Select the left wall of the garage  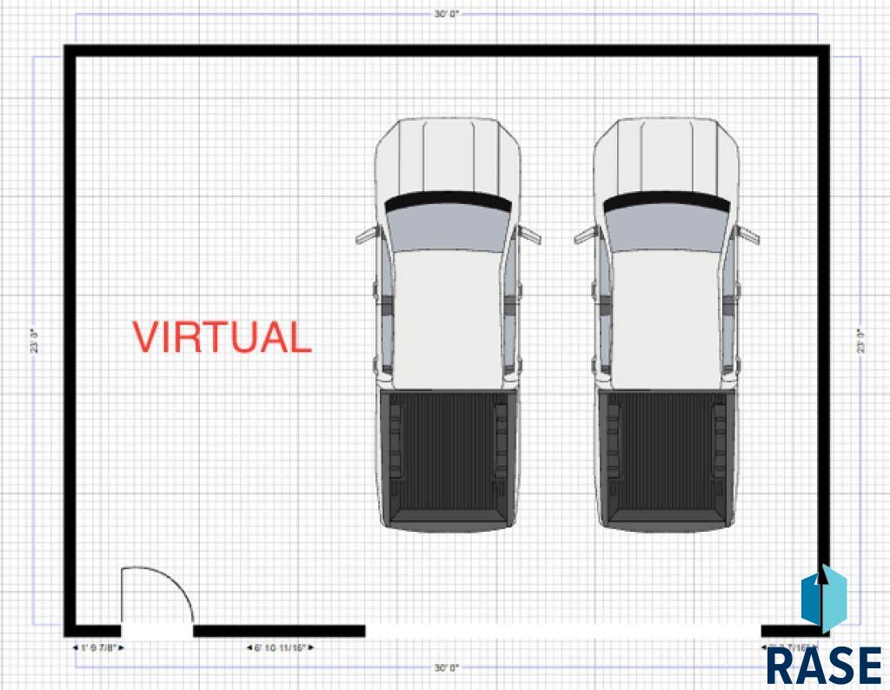(x=70, y=339)
